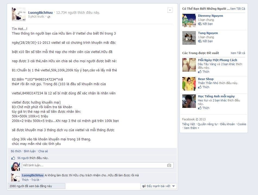This screenshot has width=258, height=195.
Task: Toggle Bỏ thích on the post
Action: [16, 151]
